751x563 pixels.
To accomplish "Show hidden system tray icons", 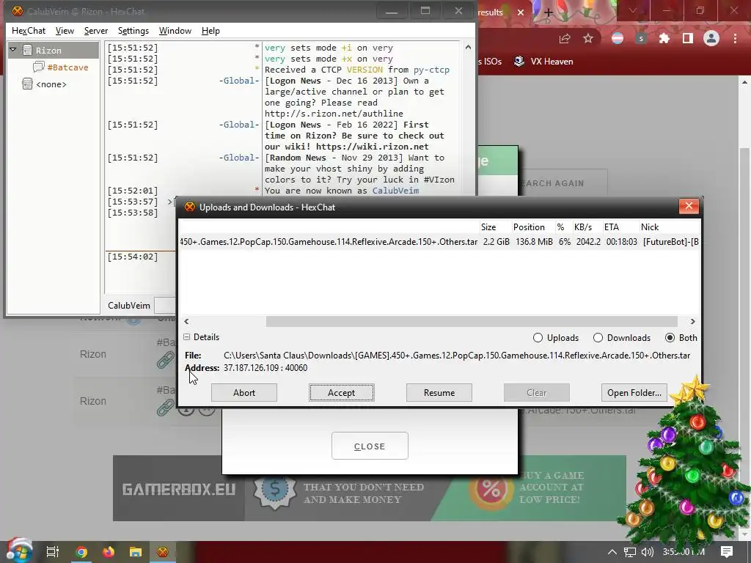I will [x=612, y=552].
